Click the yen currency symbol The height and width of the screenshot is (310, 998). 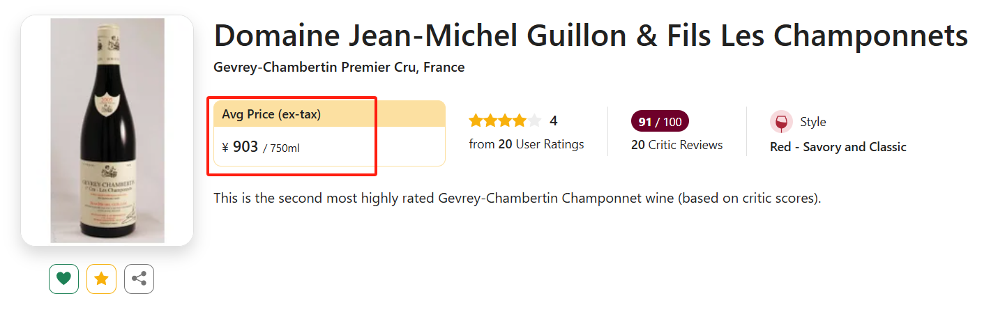click(x=225, y=147)
